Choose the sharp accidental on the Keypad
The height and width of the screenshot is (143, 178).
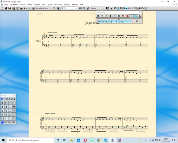pos(6,107)
